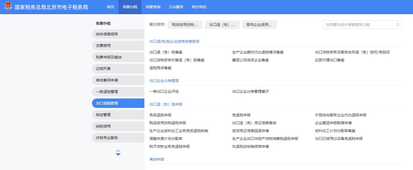This screenshot has width=413, height=170.
Task: Click 进货凭证信息回退申请 link
Action: 251,131
